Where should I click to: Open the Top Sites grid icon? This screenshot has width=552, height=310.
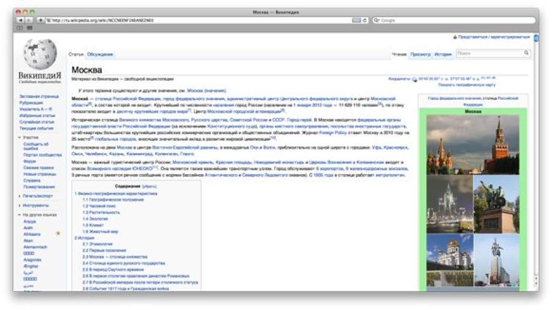click(29, 28)
